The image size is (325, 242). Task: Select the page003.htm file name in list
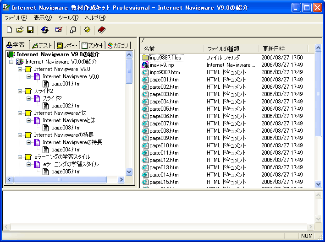pyautogui.click(x=164, y=94)
